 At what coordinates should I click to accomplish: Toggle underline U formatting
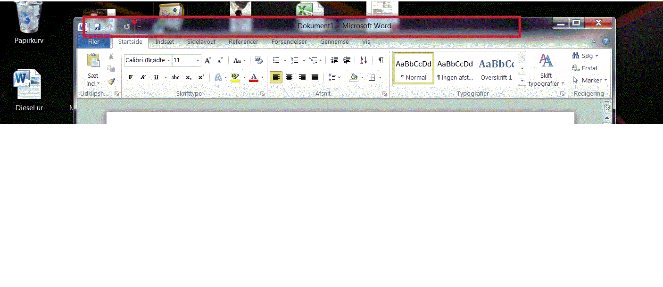tap(156, 77)
